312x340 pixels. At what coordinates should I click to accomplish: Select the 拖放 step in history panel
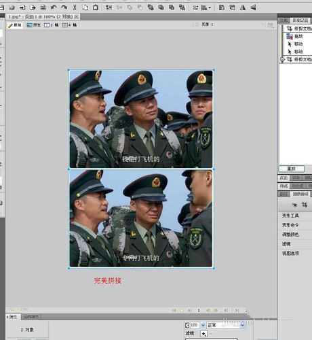click(x=296, y=36)
